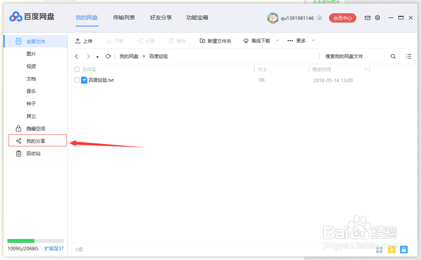Switch to the 好友分享 tab
The width and height of the screenshot is (421, 260).
[x=160, y=18]
